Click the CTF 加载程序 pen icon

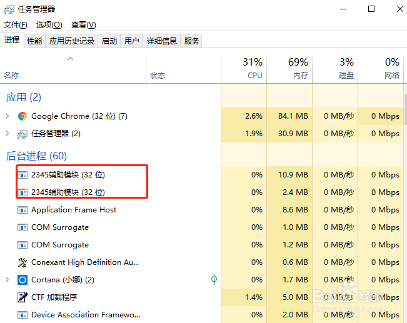click(x=23, y=297)
